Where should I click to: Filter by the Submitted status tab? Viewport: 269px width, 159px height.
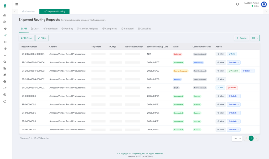click(x=50, y=29)
